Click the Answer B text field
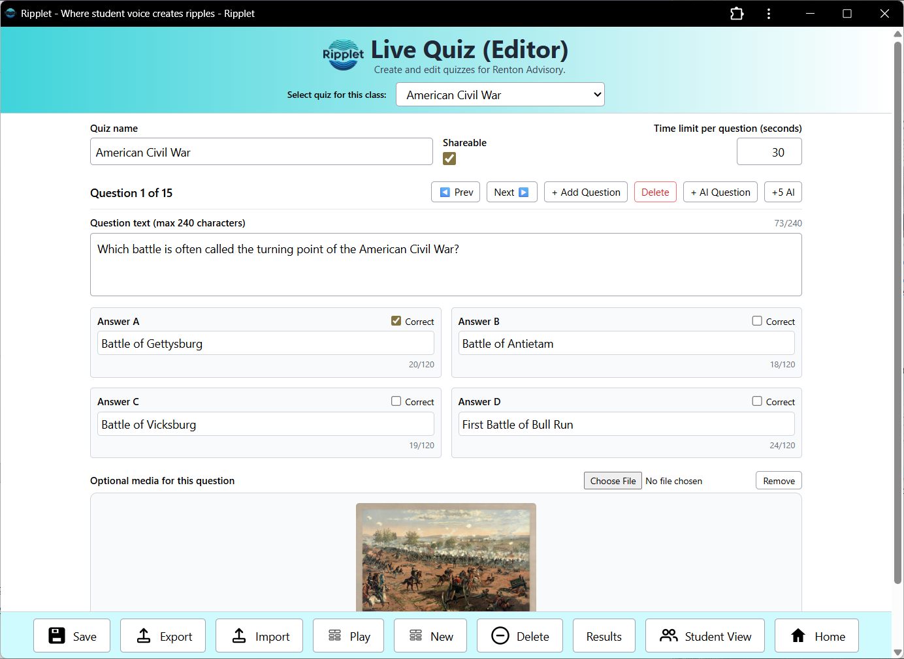Viewport: 904px width, 659px height. click(626, 343)
